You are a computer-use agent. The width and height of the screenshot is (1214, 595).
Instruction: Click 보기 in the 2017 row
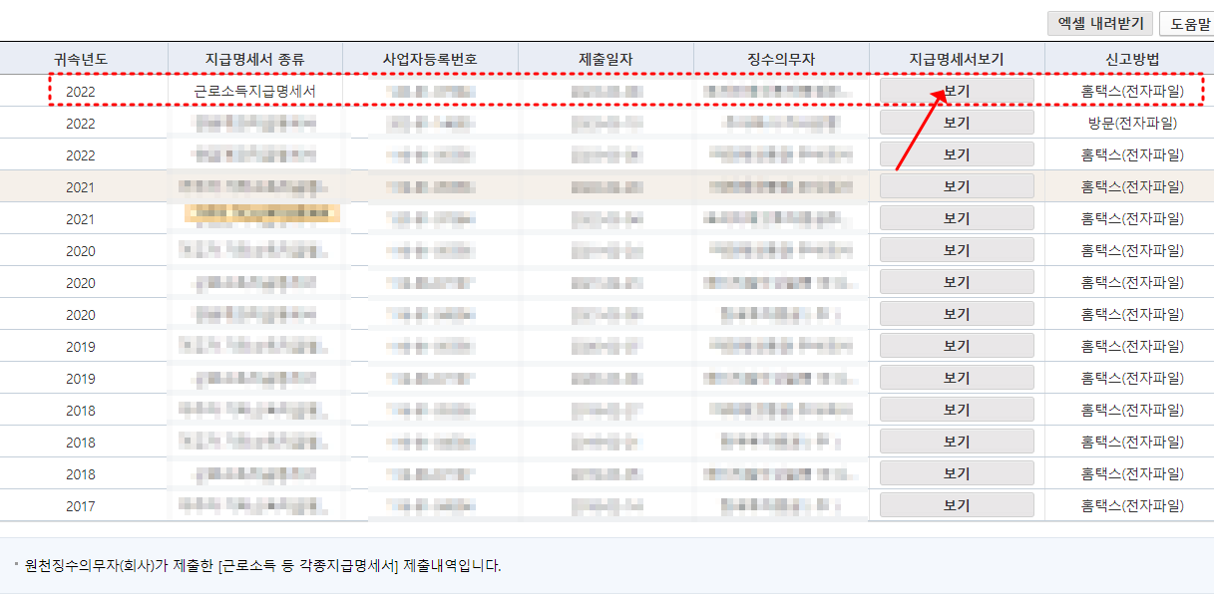(956, 504)
